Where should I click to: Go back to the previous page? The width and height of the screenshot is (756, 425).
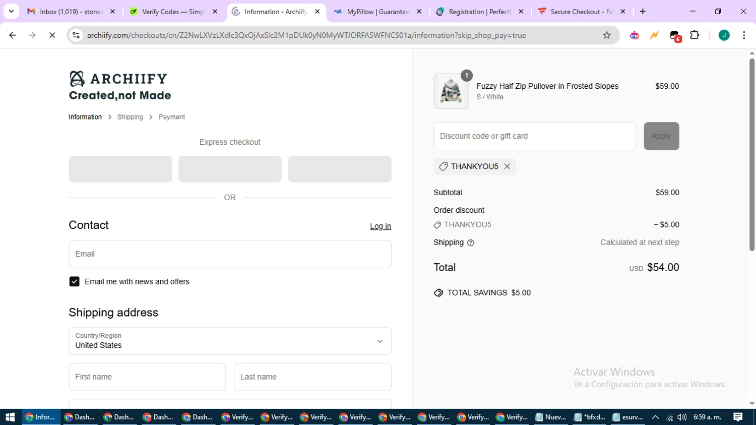[13, 35]
